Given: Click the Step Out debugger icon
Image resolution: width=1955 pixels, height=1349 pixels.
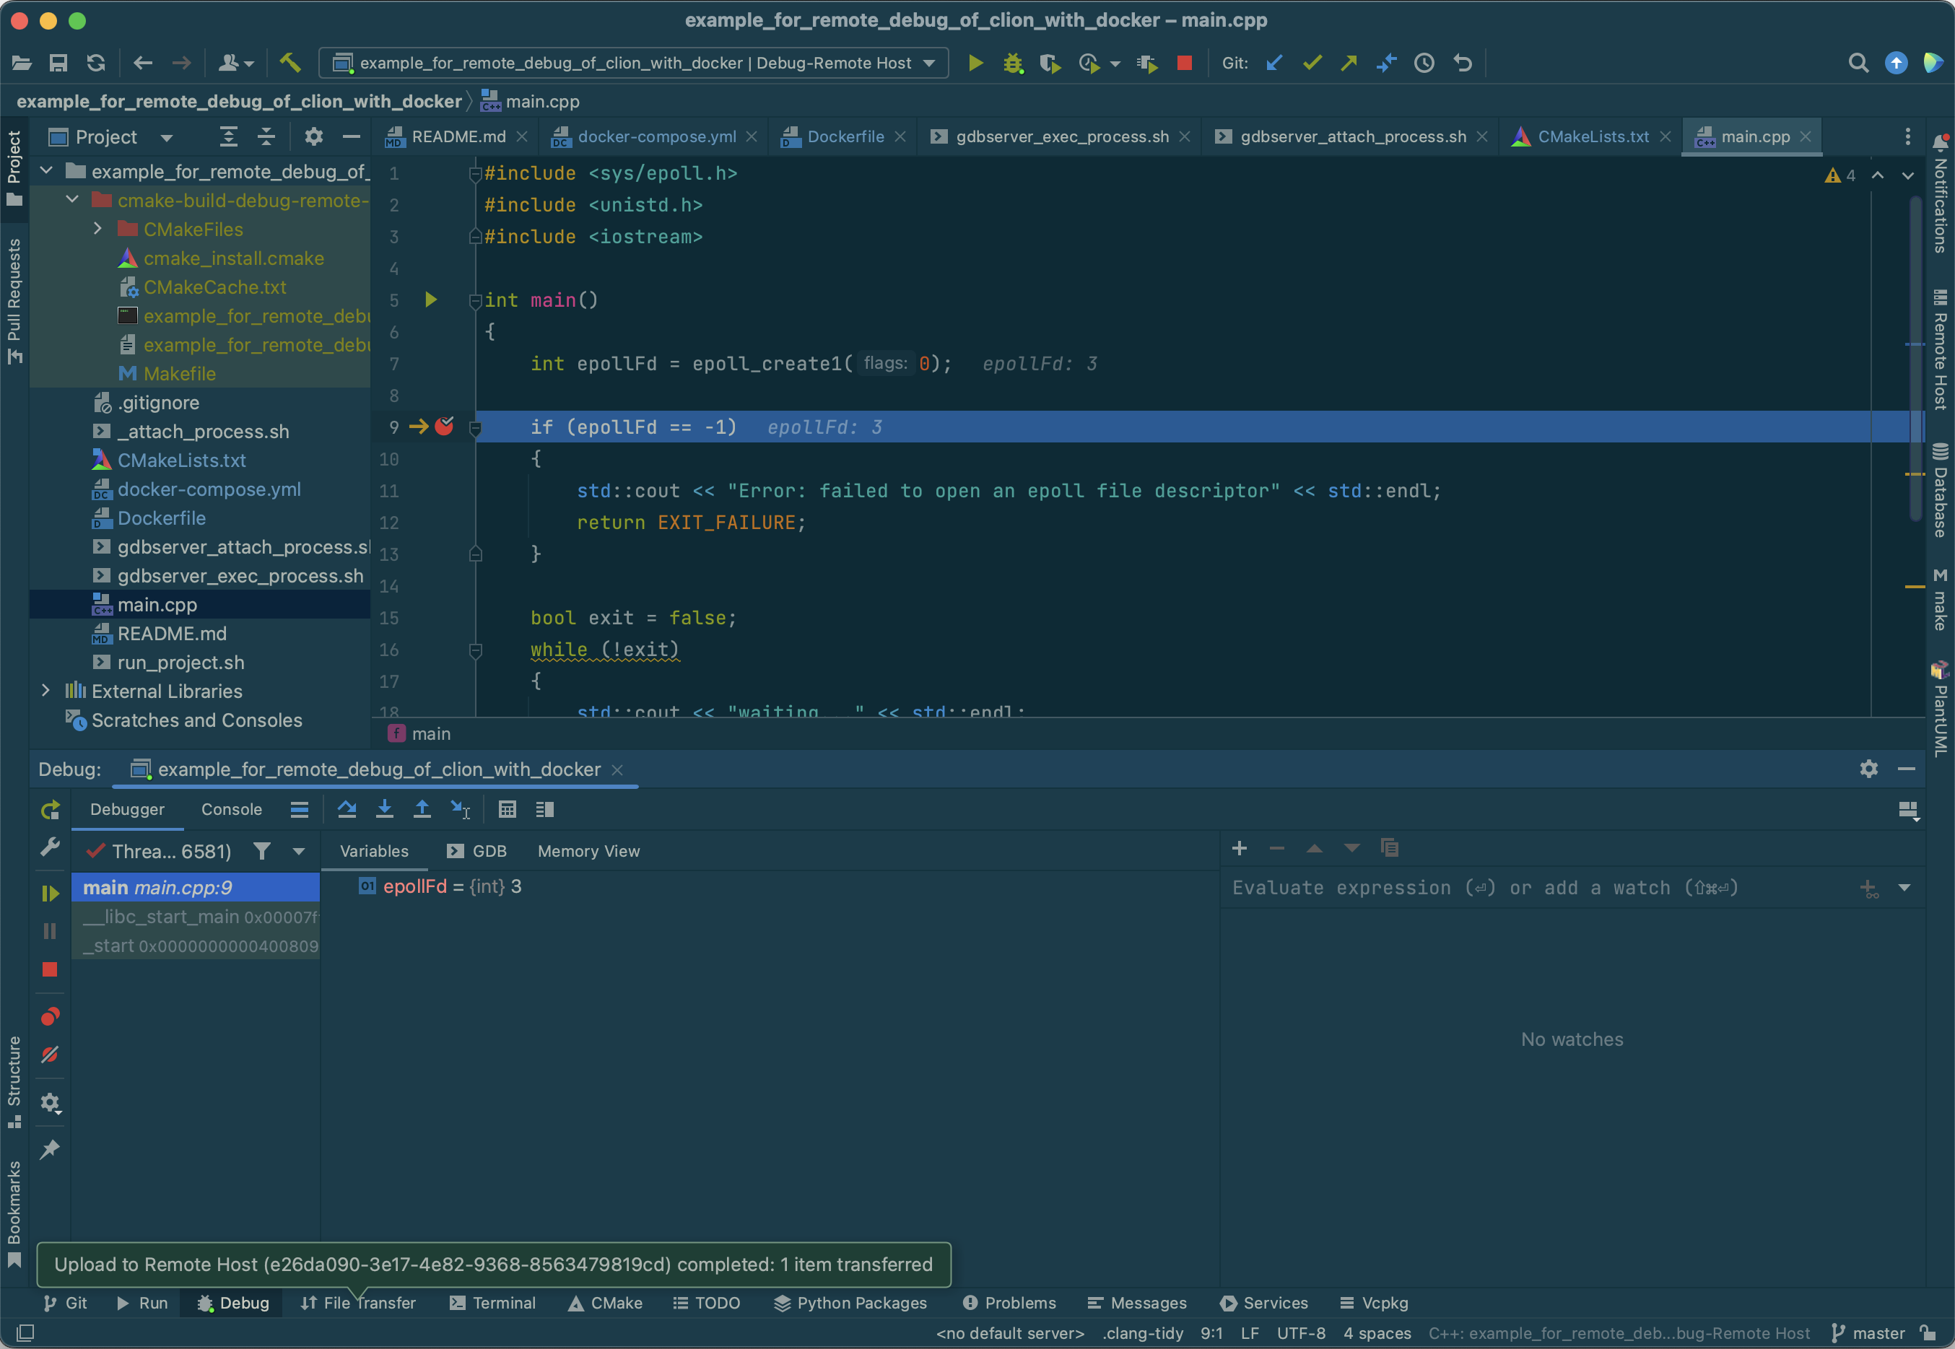Looking at the screenshot, I should click(422, 809).
